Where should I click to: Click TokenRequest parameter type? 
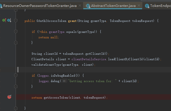(x=120, y=21)
